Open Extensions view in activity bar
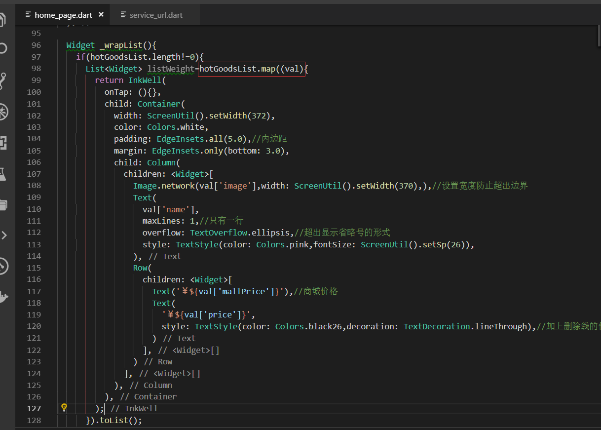The image size is (601, 430). (x=2, y=143)
